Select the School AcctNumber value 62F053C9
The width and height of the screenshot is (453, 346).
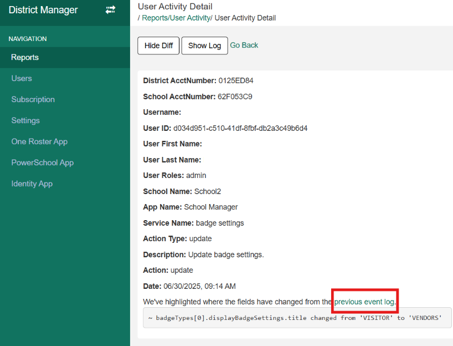coord(235,96)
